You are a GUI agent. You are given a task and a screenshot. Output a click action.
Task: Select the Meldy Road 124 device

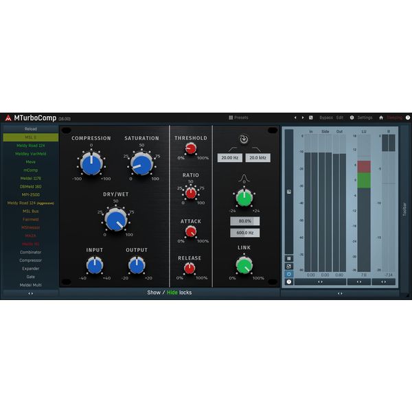pyautogui.click(x=31, y=146)
